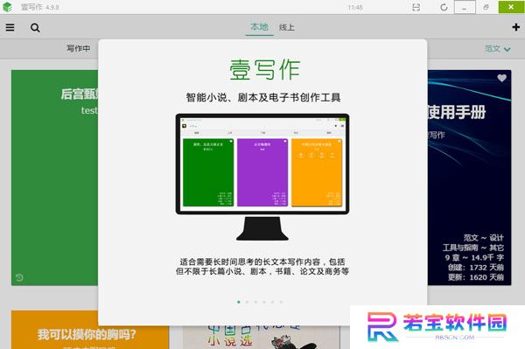
Task: Click subtitle 智能小说、剧本及电子书创作工具
Action: point(263,97)
